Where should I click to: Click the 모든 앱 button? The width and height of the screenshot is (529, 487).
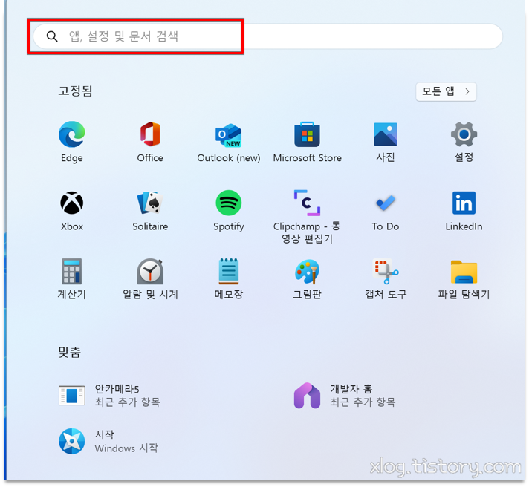(x=446, y=91)
